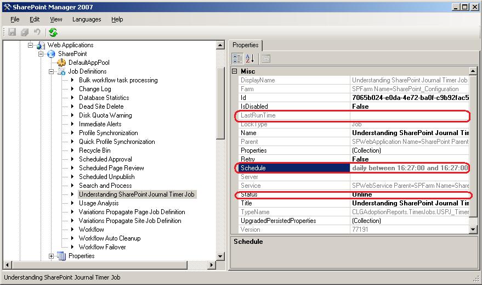Open the Help menu

click(117, 19)
